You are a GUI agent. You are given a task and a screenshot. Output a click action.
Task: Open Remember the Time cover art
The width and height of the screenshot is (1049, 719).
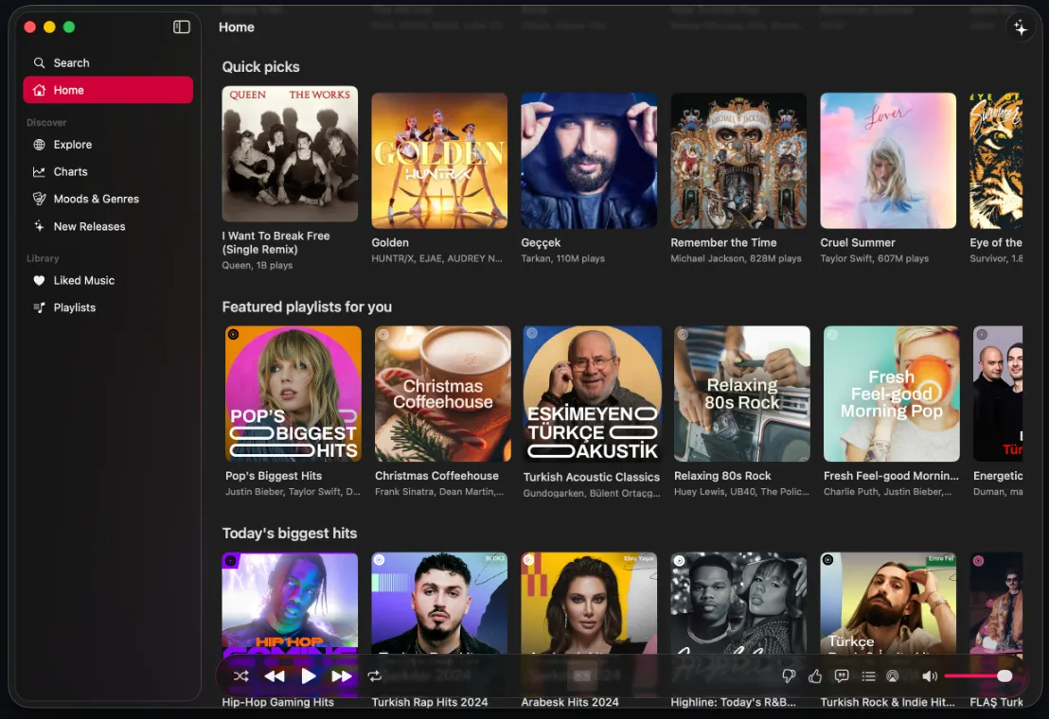(x=738, y=161)
